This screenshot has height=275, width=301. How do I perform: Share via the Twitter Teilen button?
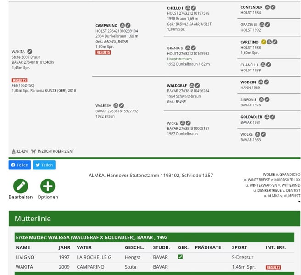[44, 165]
